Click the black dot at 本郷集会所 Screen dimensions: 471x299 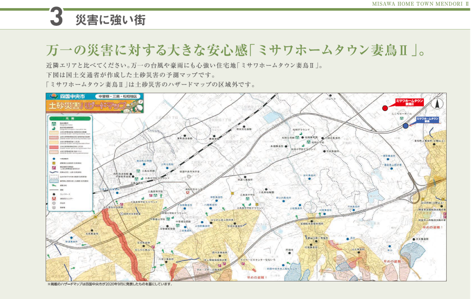(x=286, y=146)
